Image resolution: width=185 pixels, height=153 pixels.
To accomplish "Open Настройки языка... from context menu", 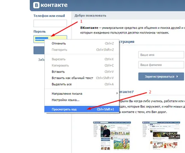I will click(82, 100).
